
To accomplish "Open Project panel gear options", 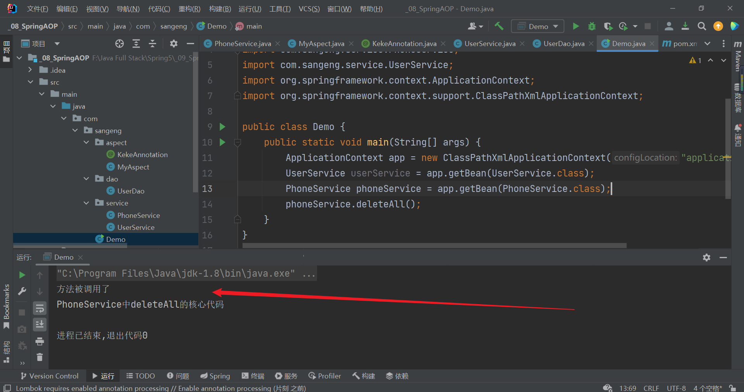I will click(174, 44).
